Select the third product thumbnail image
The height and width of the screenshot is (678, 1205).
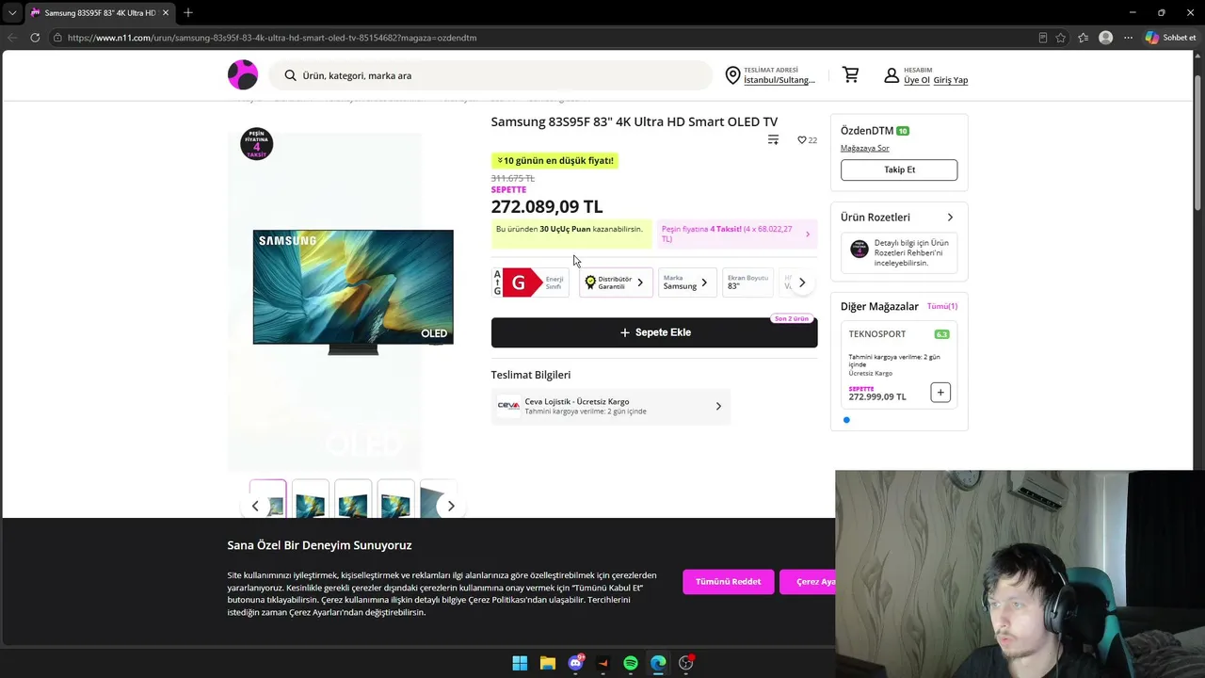point(353,500)
